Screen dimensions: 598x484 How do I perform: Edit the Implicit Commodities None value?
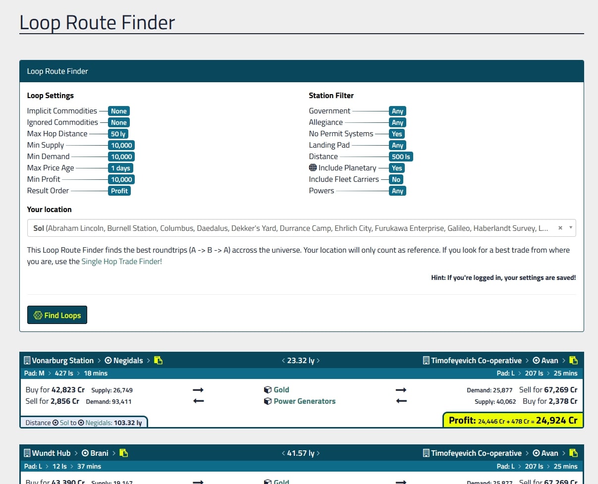(119, 111)
